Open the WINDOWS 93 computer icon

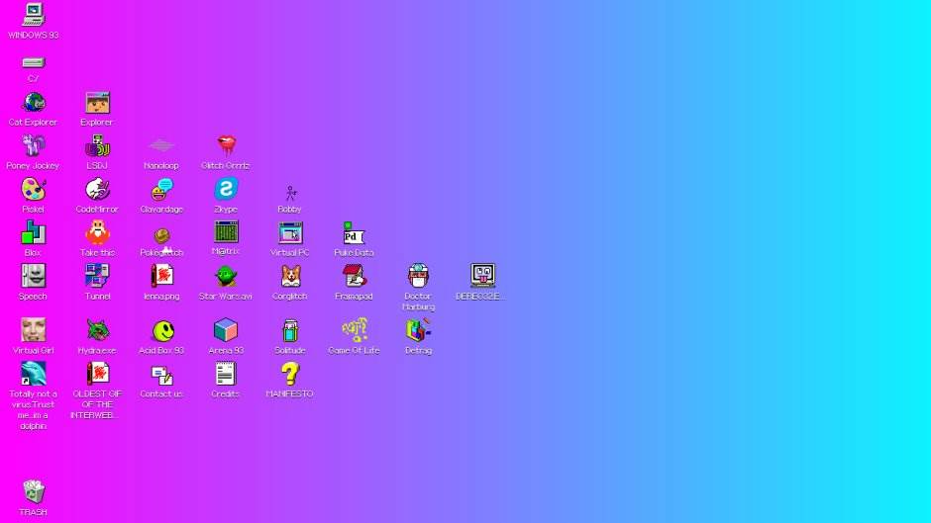click(33, 15)
